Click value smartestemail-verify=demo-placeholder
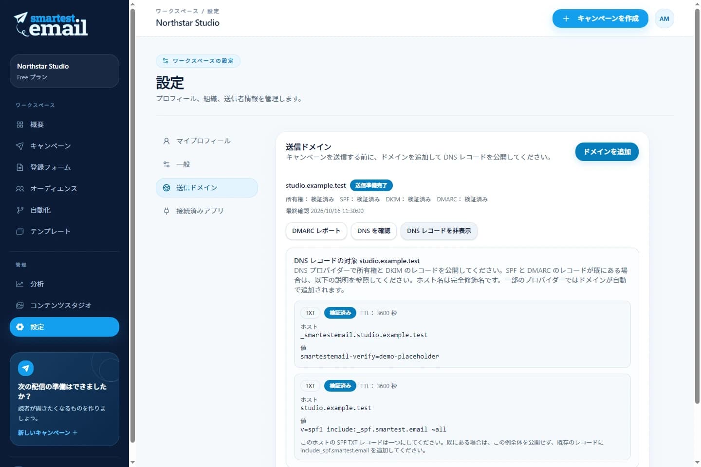The height and width of the screenshot is (467, 701). (x=369, y=357)
